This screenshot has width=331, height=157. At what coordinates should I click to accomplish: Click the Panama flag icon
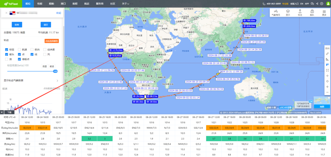point(12,13)
